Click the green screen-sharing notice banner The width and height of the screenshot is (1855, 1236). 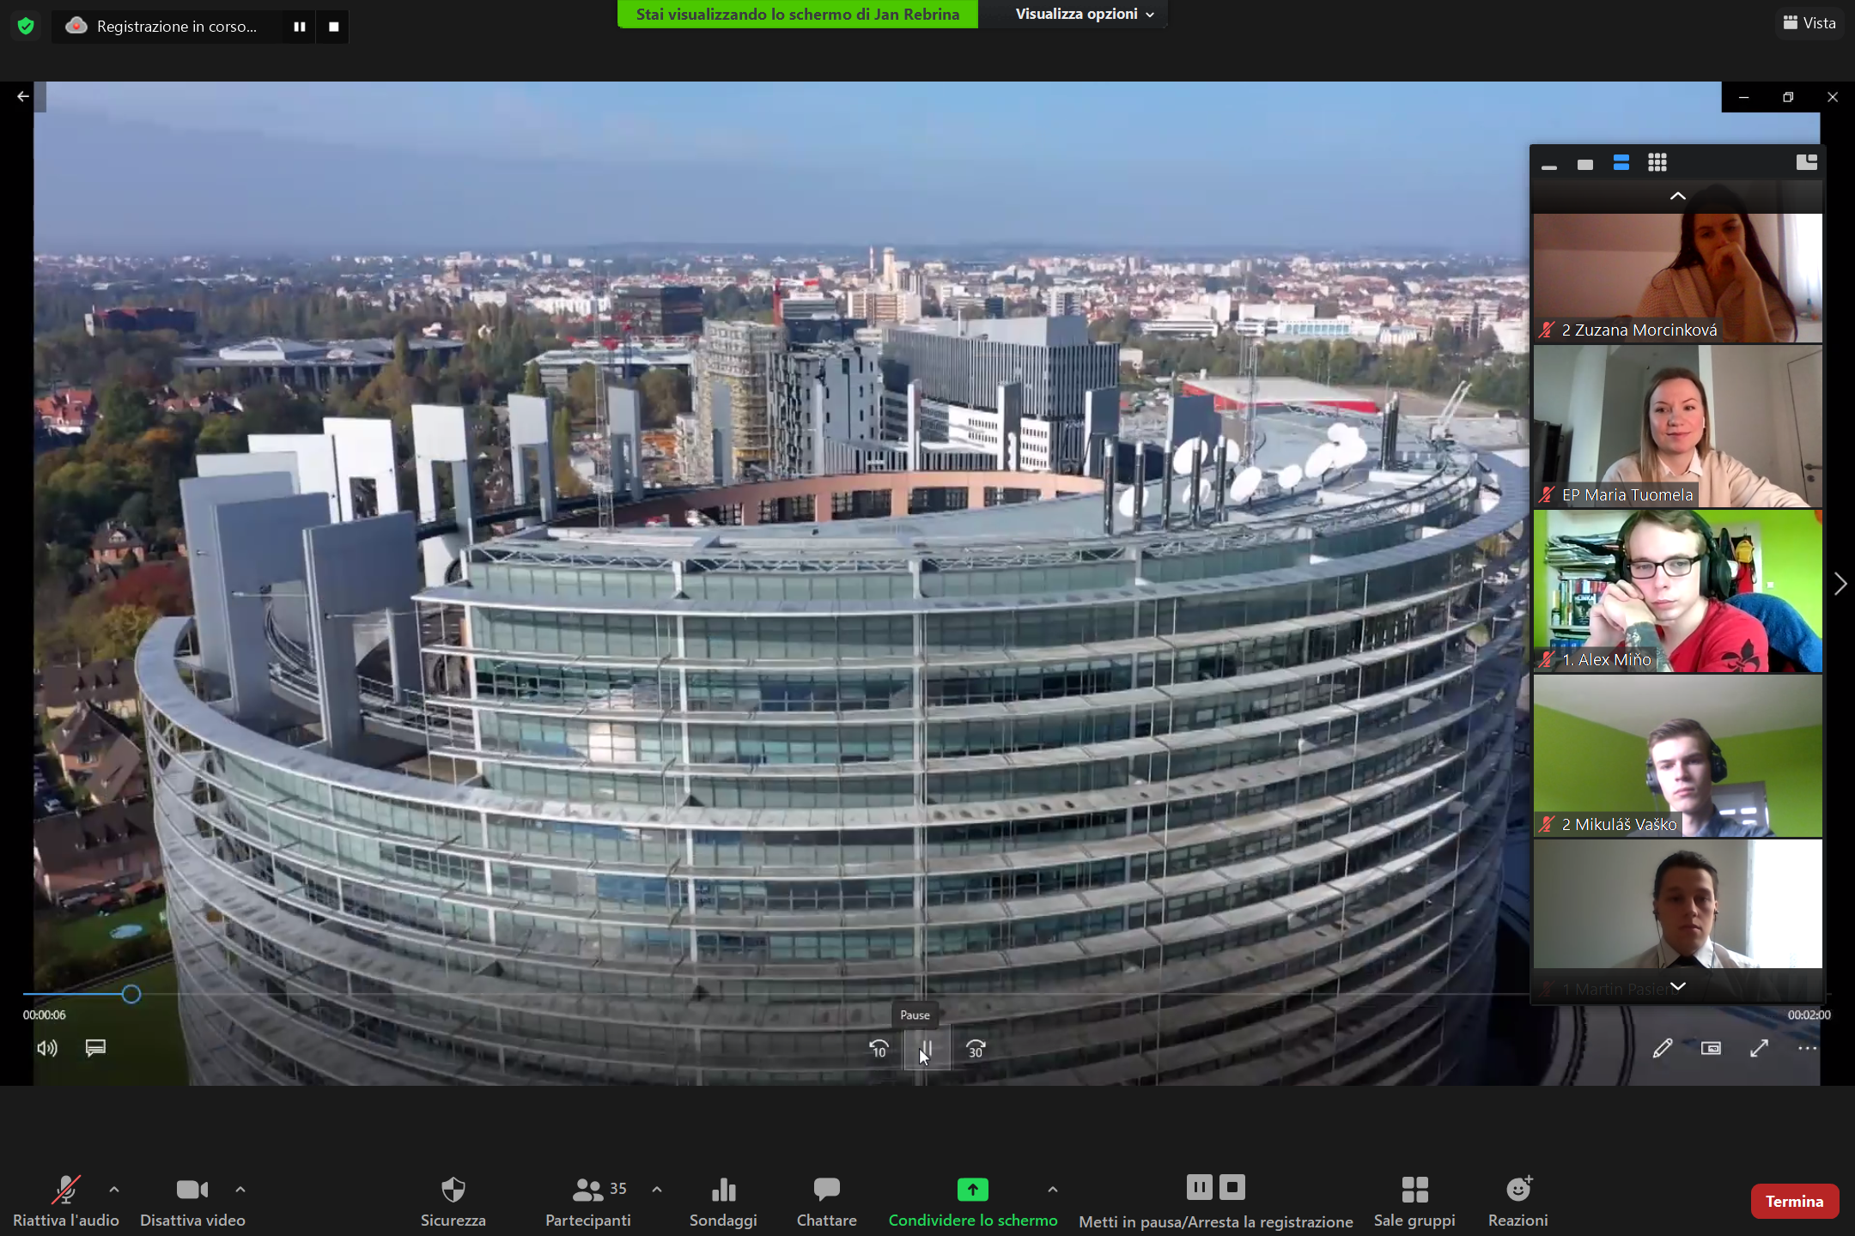tap(798, 14)
